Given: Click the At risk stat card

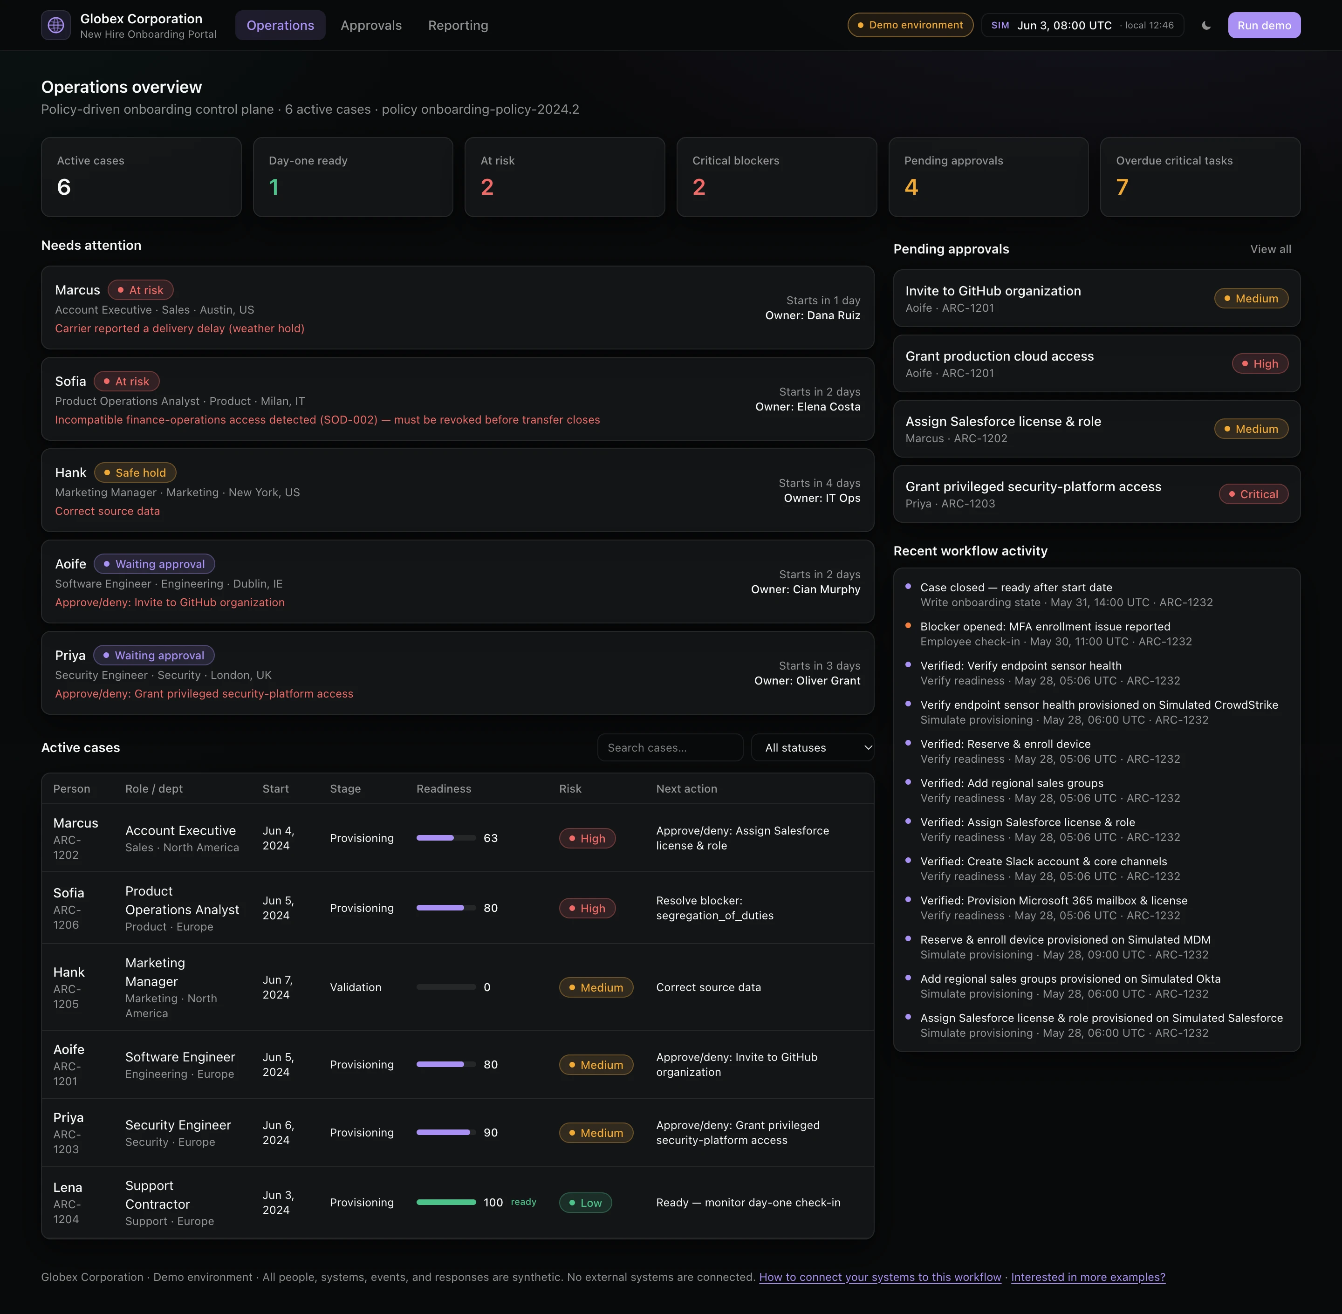Looking at the screenshot, I should 565,178.
